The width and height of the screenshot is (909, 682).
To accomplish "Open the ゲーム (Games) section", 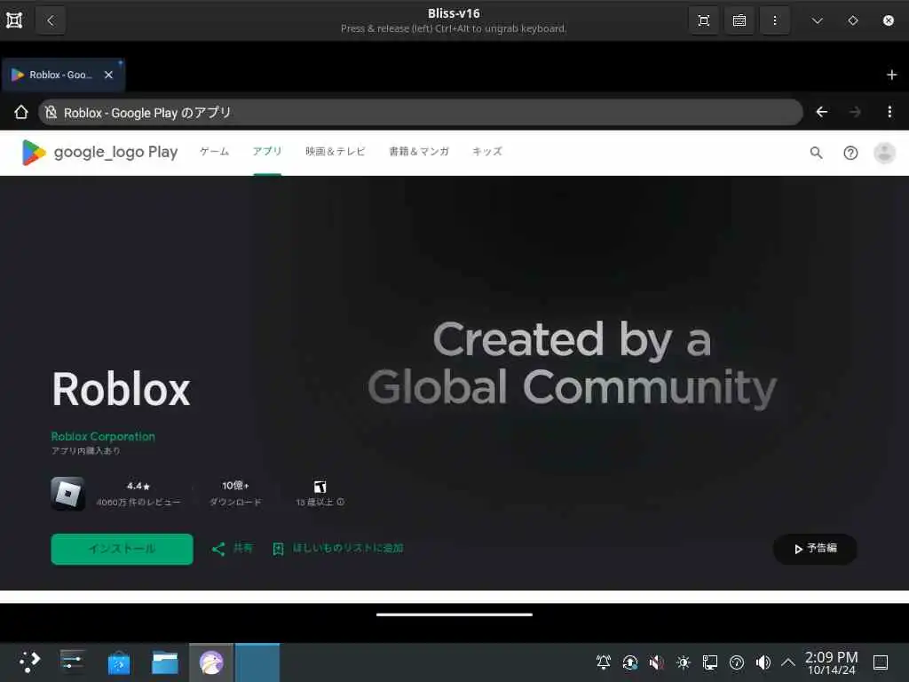I will (x=215, y=151).
